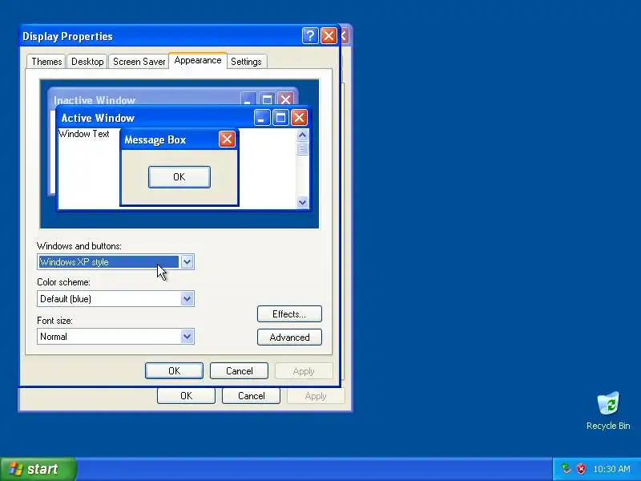Click the Inactive Window preview maximize icon
The height and width of the screenshot is (481, 641).
267,99
